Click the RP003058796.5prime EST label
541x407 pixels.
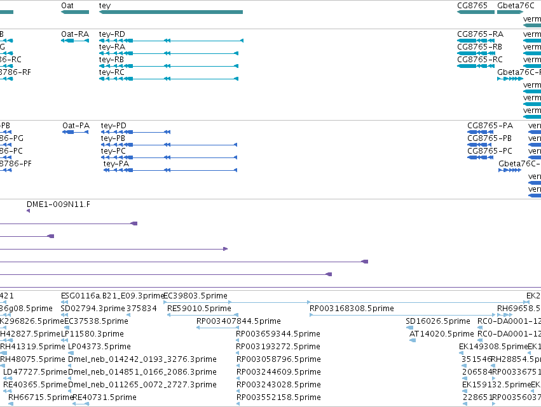coord(278,359)
